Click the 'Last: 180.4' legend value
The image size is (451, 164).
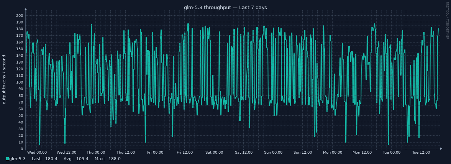(44, 159)
